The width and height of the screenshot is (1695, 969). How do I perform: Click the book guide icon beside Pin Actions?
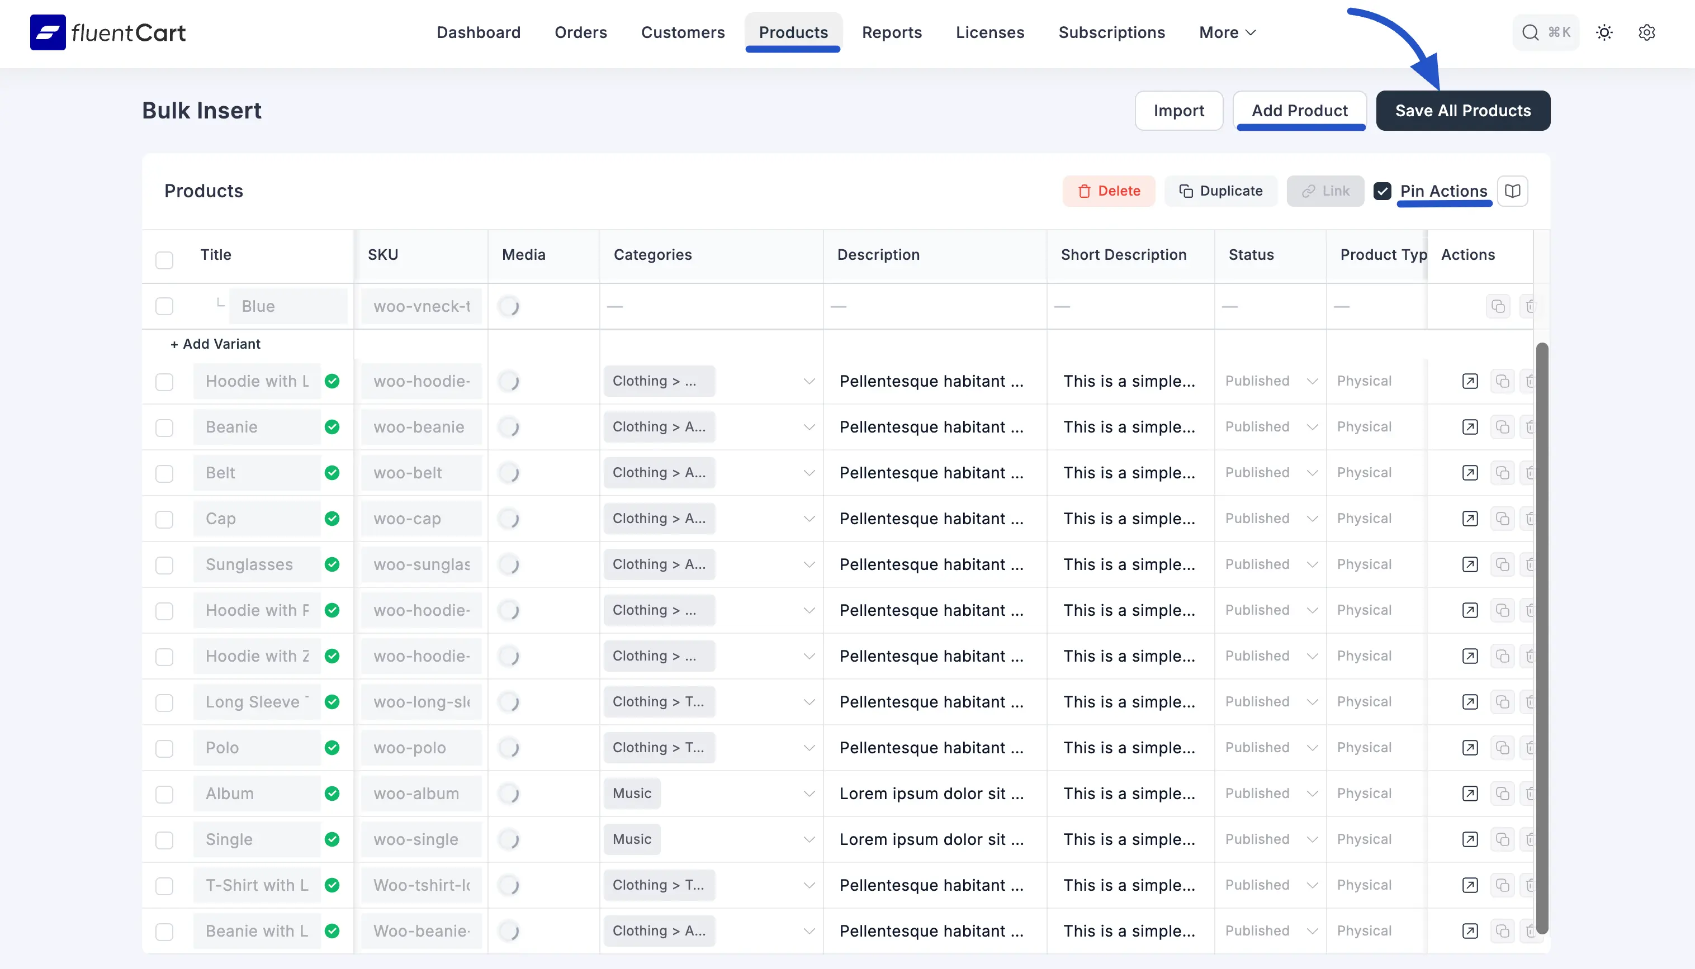tap(1512, 191)
